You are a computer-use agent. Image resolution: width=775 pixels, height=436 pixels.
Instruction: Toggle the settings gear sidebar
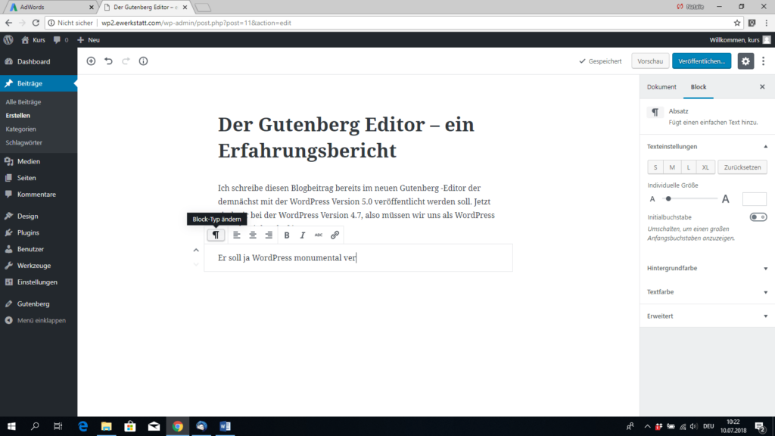[745, 61]
